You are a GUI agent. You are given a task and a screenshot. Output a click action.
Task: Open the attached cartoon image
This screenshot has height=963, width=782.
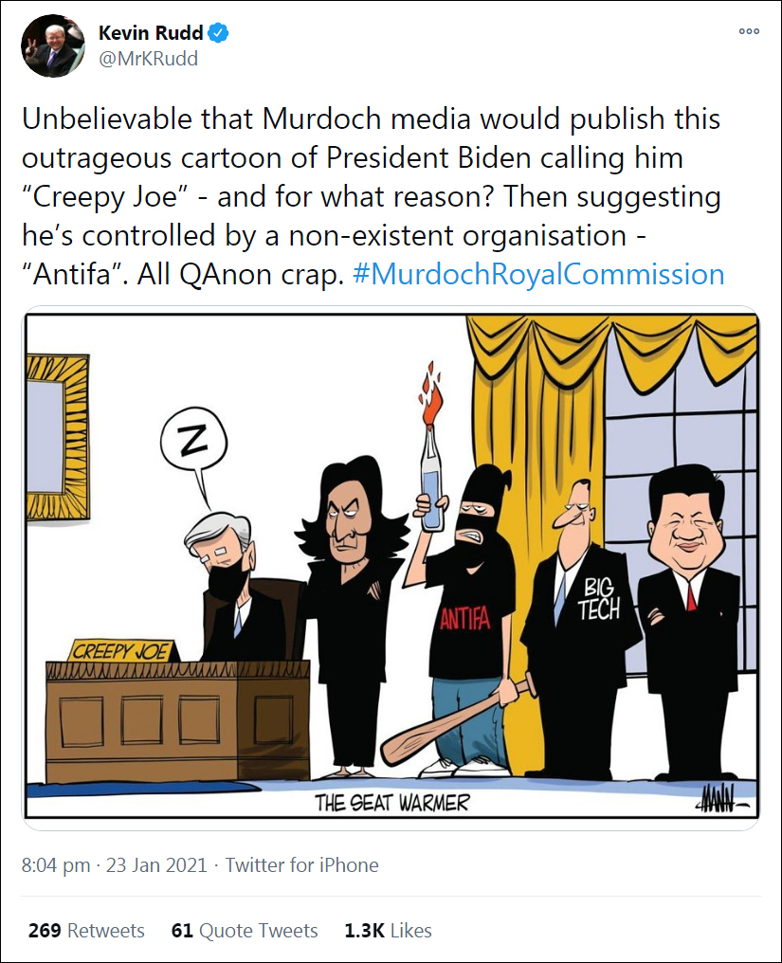pos(391,568)
